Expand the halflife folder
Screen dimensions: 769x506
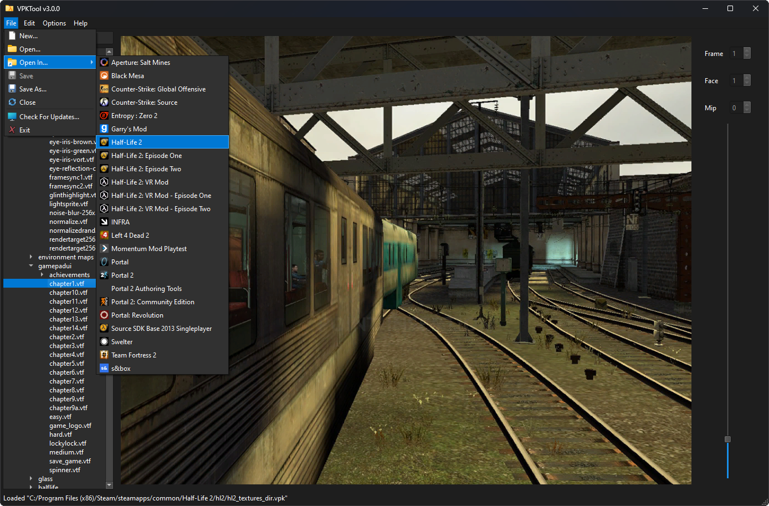point(31,487)
